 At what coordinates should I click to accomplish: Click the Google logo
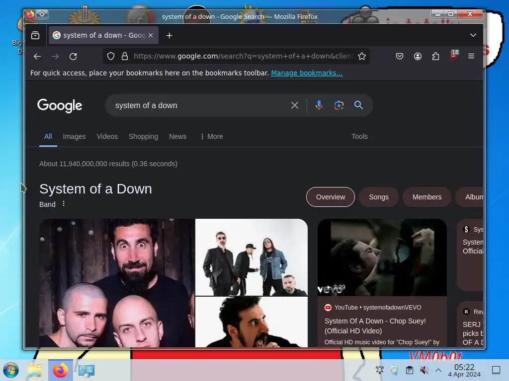click(x=60, y=106)
